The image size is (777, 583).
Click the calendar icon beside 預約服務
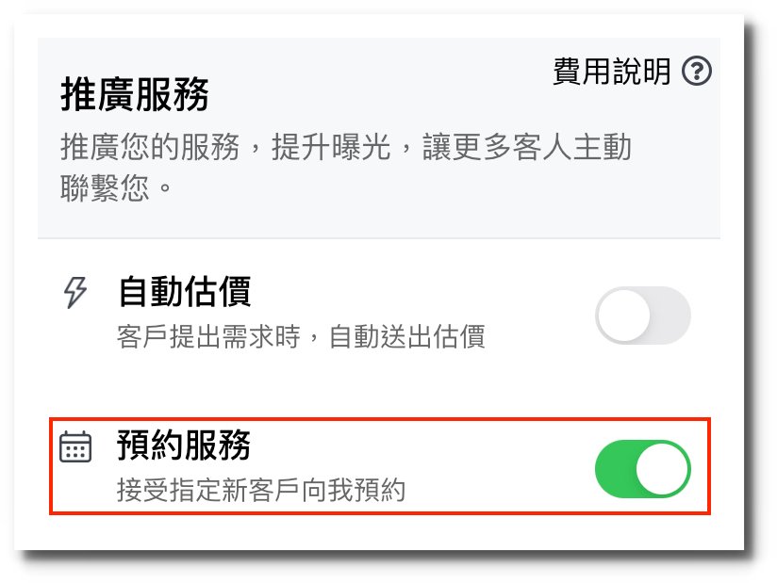click(x=74, y=446)
